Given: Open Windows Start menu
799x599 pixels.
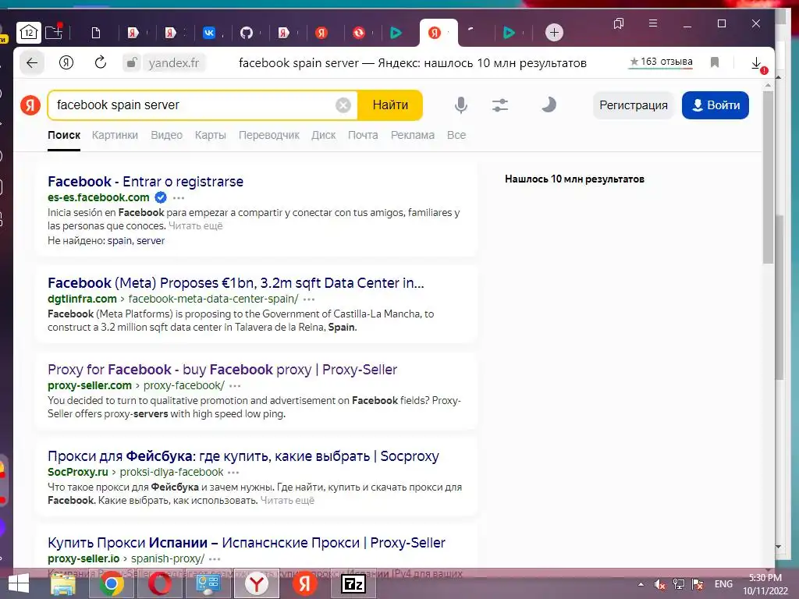Looking at the screenshot, I should [19, 584].
